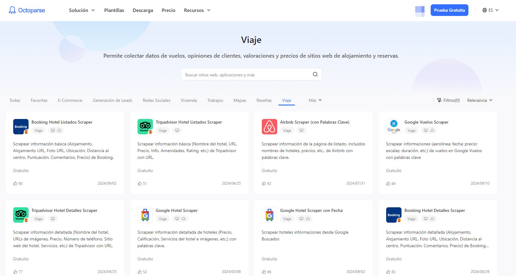Open Airbnb Scraper (con Palabras Clave) title
516x276 pixels.
(x=315, y=122)
